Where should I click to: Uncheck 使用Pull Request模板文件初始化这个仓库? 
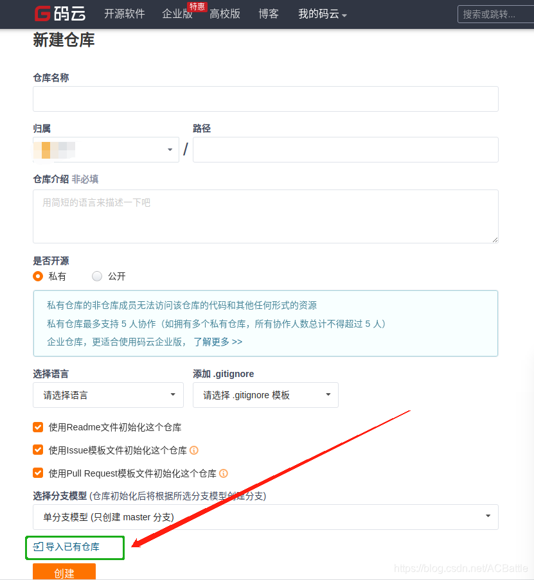click(38, 473)
